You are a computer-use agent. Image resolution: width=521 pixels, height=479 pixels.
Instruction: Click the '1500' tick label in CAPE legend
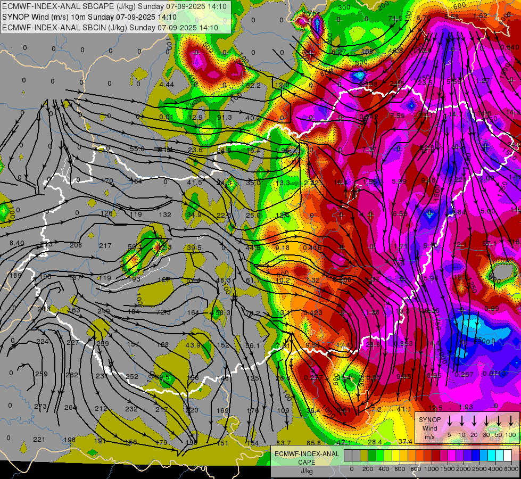448,469
